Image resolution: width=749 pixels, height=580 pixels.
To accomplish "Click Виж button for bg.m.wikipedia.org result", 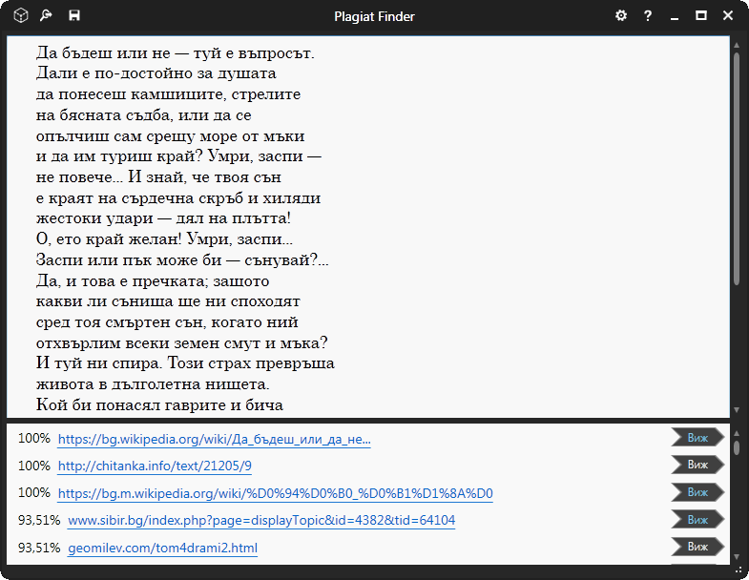I will click(697, 492).
